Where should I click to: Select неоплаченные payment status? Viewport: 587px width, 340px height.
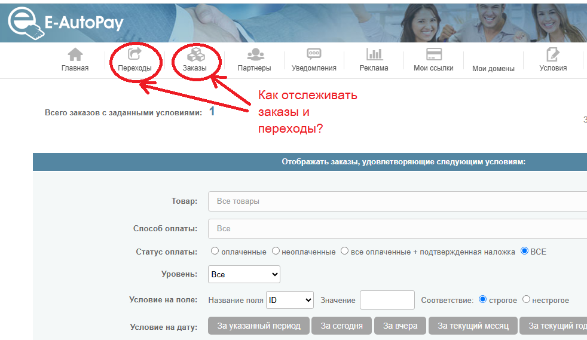276,251
